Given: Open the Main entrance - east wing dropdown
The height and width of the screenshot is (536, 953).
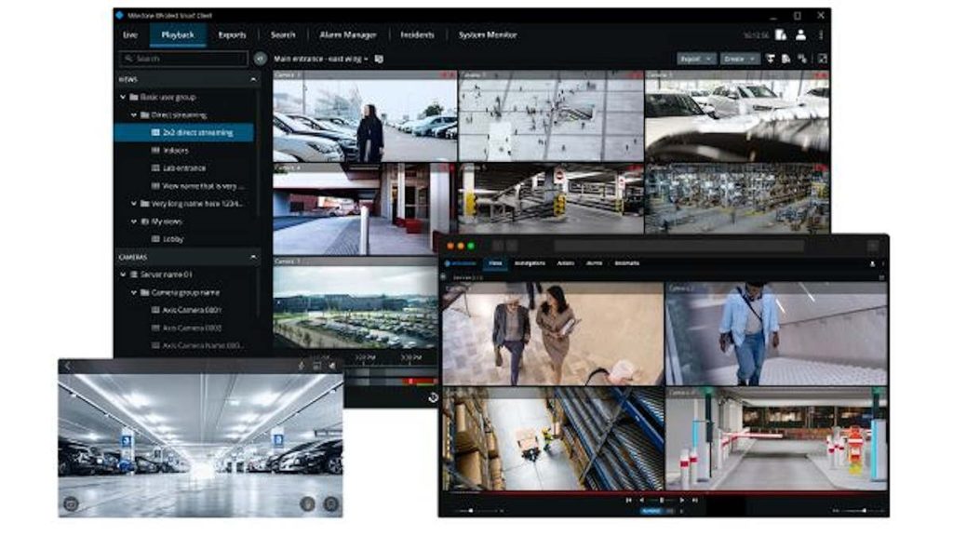Looking at the screenshot, I should point(321,59).
